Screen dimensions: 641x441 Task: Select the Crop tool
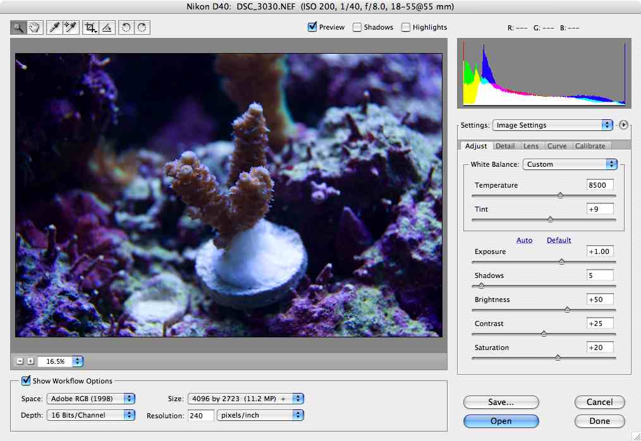[90, 27]
